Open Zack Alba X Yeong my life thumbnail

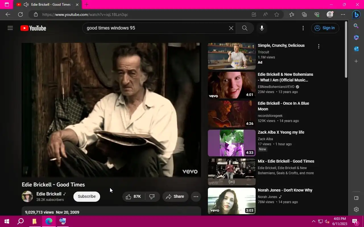tap(232, 143)
